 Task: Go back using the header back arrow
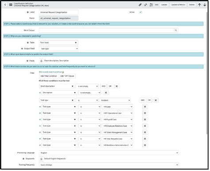coord(5,5)
